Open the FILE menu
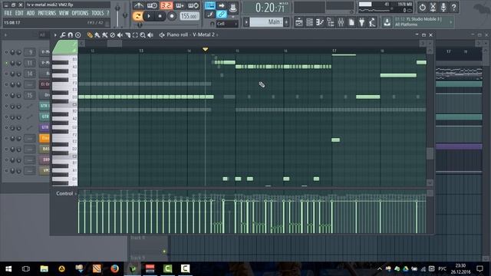 click(8, 13)
